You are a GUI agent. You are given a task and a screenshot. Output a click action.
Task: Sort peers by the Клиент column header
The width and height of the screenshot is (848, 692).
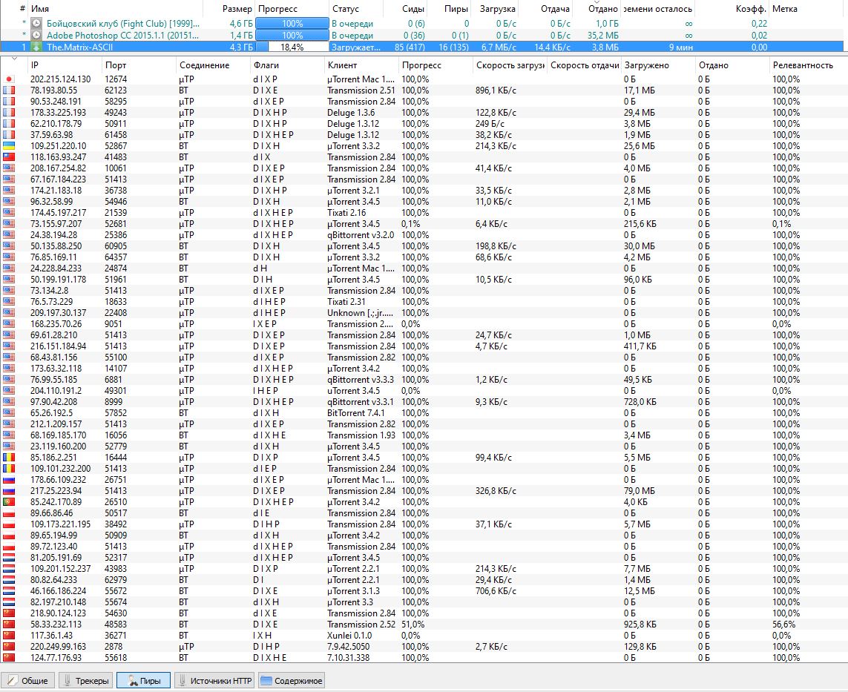click(x=362, y=65)
